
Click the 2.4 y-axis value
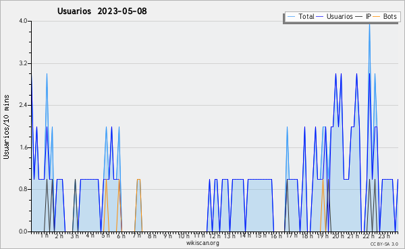tap(23, 105)
